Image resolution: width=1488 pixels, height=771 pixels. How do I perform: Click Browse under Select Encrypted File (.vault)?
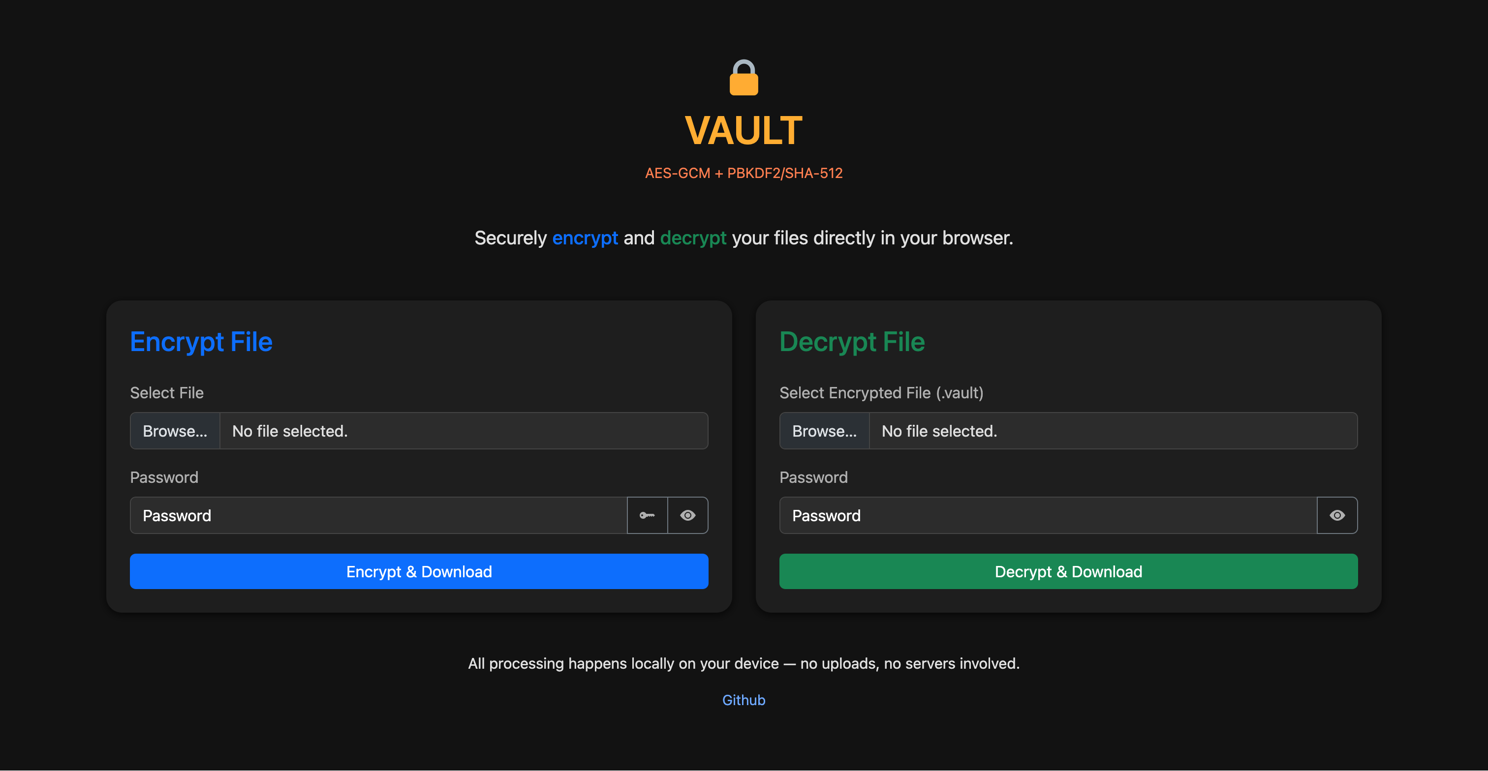pos(824,431)
